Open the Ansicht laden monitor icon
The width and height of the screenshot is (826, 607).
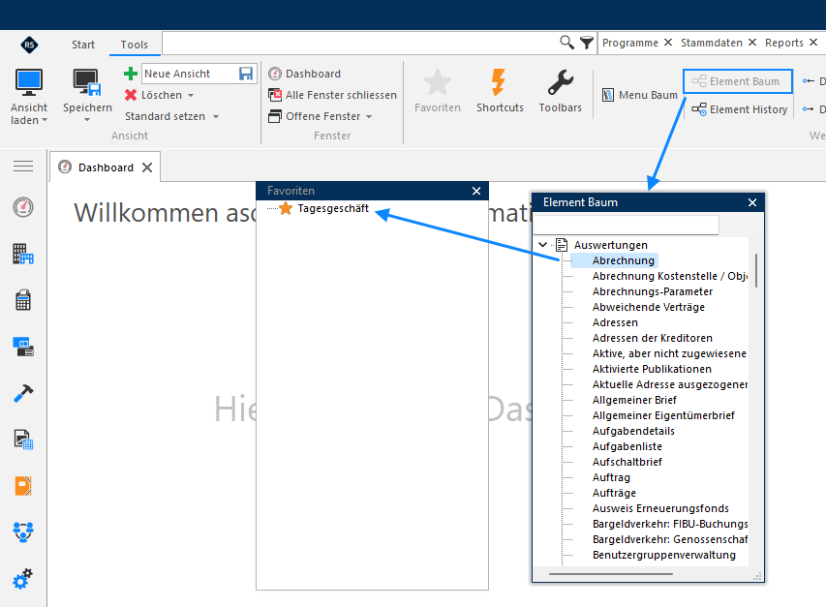click(28, 82)
